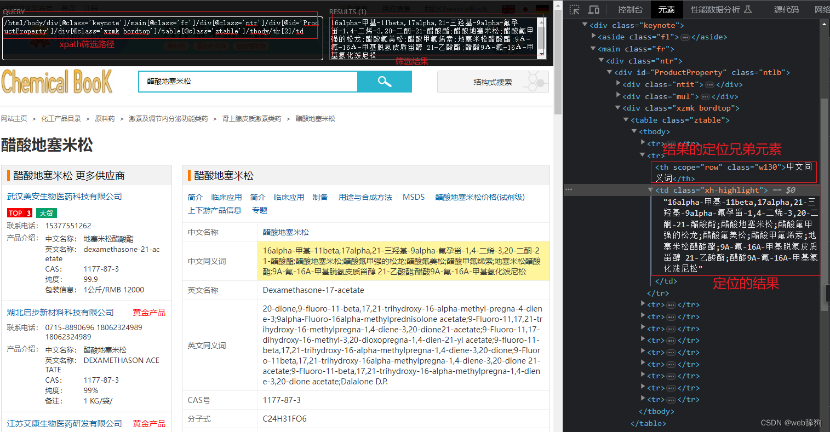This screenshot has height=432, width=830.
Task: Click the 醋酸地塞米松 link in 中文名称 row
Action: [x=286, y=232]
